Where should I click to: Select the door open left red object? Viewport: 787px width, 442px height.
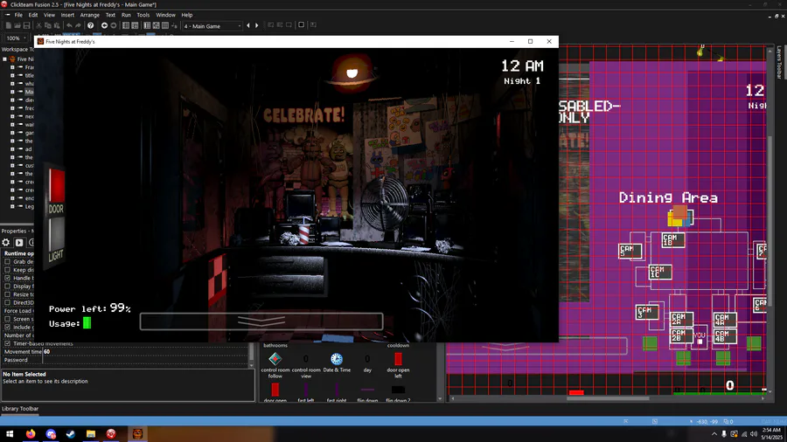point(398,359)
